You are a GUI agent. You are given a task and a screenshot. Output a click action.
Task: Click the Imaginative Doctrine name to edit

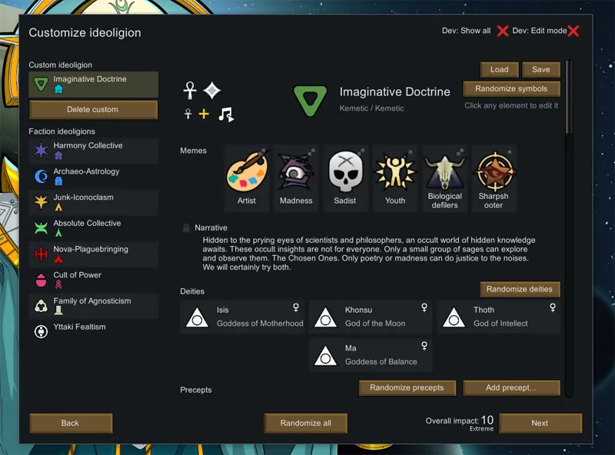pyautogui.click(x=394, y=92)
